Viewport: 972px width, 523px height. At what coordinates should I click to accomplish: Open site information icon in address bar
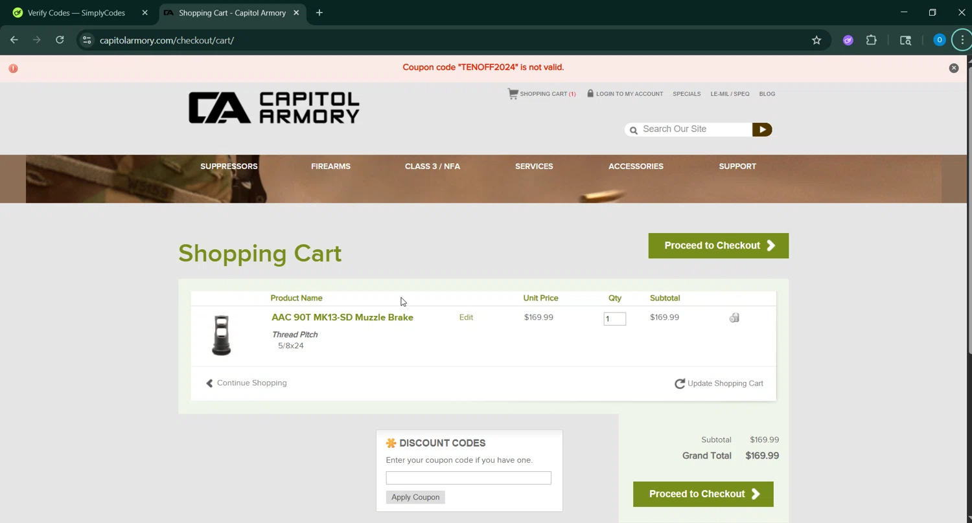(87, 40)
